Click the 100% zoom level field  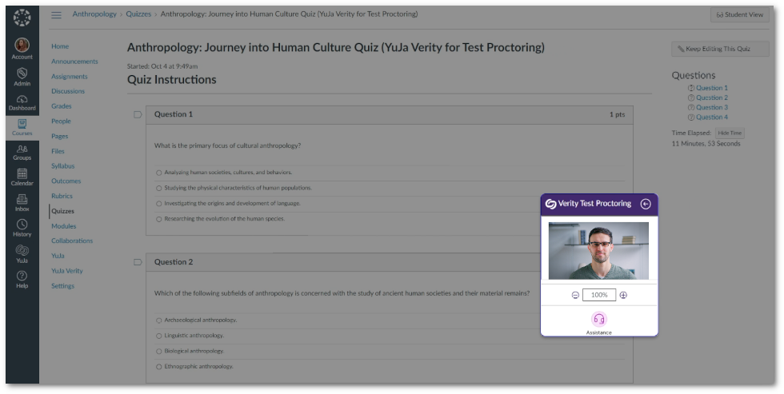pyautogui.click(x=599, y=295)
